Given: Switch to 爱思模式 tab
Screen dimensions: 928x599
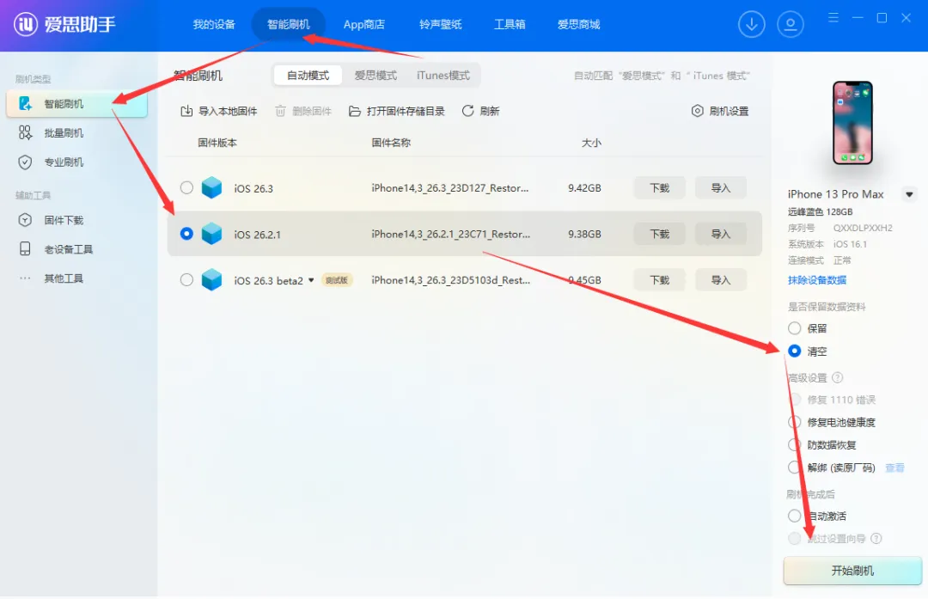Looking at the screenshot, I should click(375, 75).
